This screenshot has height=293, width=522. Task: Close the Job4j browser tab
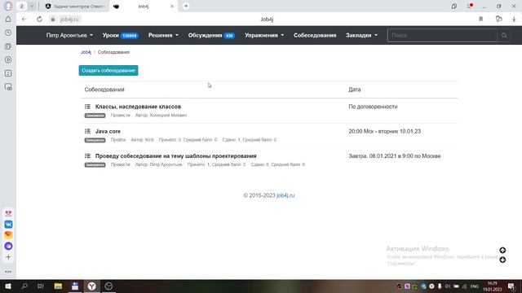pyautogui.click(x=172, y=6)
